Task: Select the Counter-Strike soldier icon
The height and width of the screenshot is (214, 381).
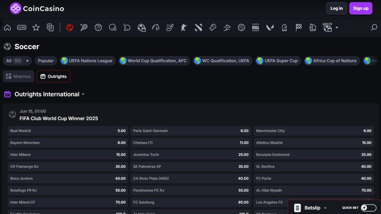Action: point(184,27)
